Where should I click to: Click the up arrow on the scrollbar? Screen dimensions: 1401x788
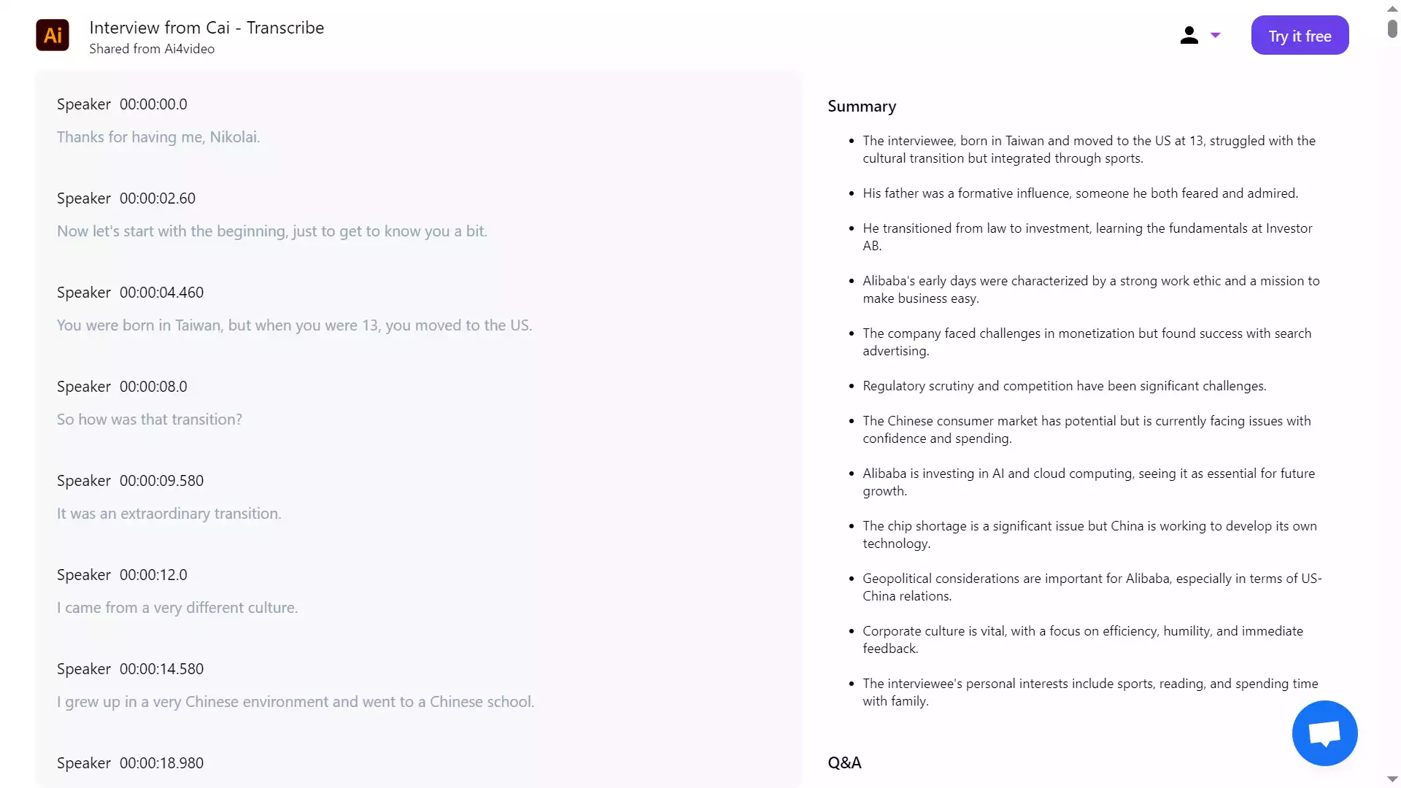pyautogui.click(x=1392, y=8)
